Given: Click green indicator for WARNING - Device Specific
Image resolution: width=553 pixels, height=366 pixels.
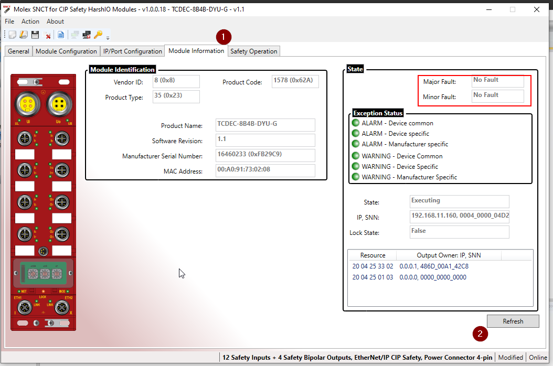Looking at the screenshot, I should click(356, 166).
